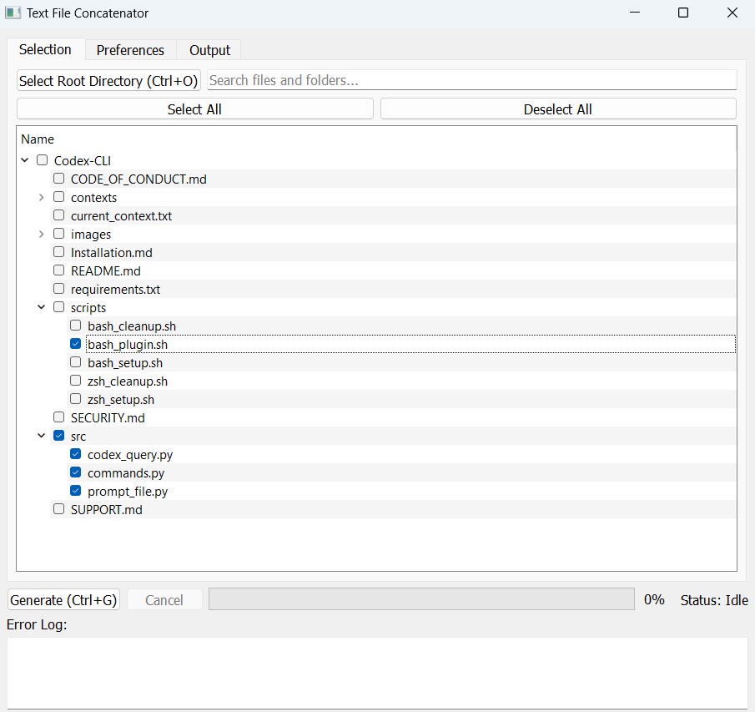
Task: Select the zsh_setup.sh file name
Action: tap(121, 399)
